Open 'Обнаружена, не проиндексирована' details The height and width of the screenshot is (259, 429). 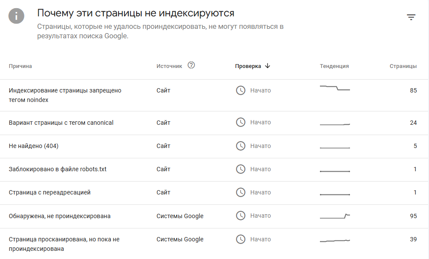coord(60,216)
